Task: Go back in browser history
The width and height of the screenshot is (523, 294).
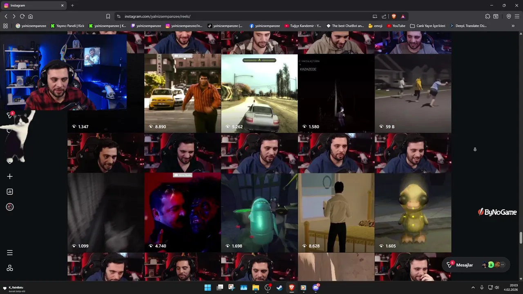Action: 6,16
